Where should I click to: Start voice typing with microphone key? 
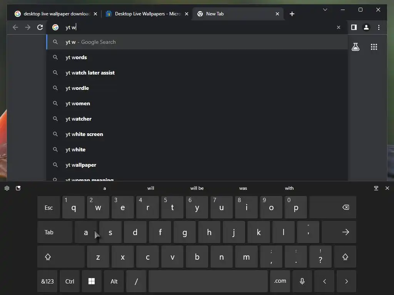point(302,281)
